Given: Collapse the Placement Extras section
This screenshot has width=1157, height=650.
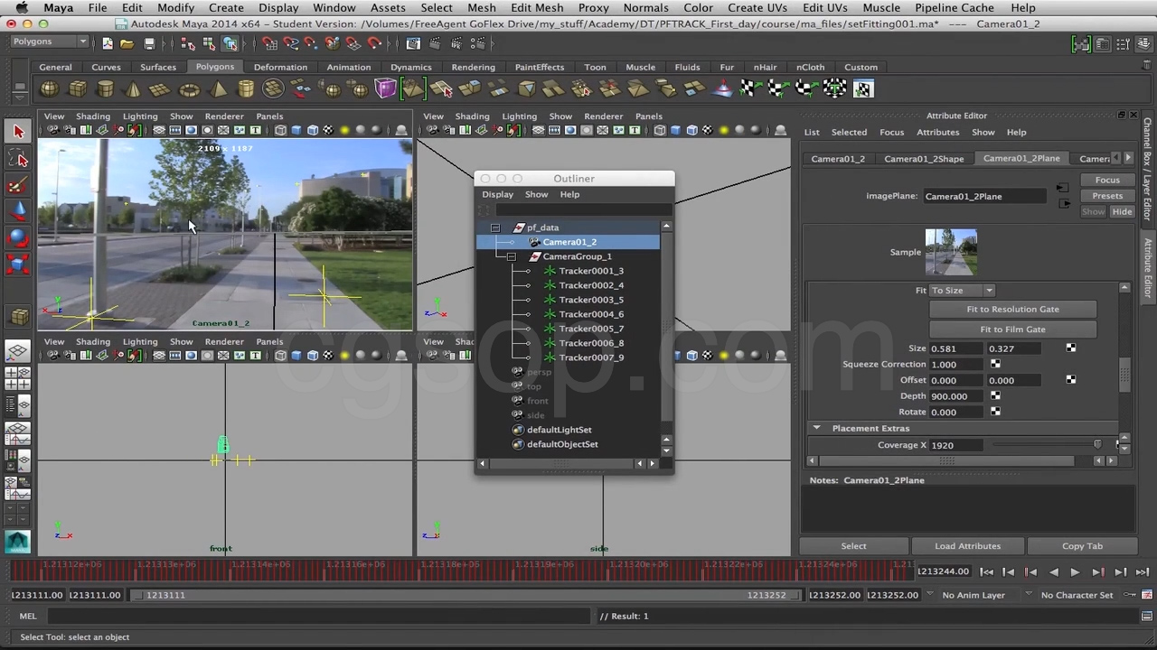Looking at the screenshot, I should click(x=816, y=428).
